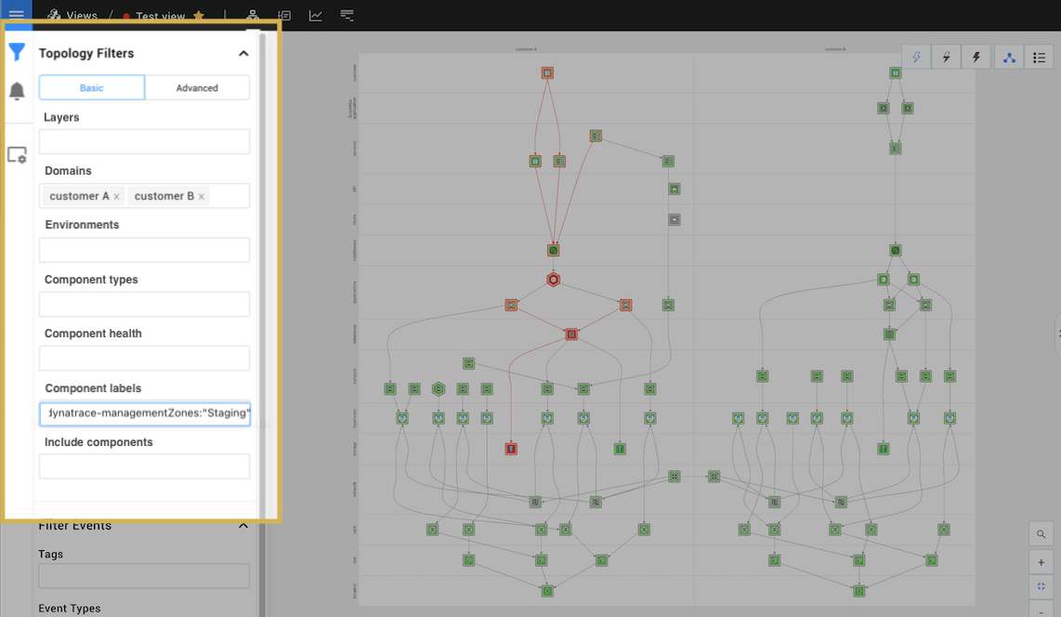The image size is (1061, 617).
Task: Remove the customer A domain tag
Action: [116, 197]
